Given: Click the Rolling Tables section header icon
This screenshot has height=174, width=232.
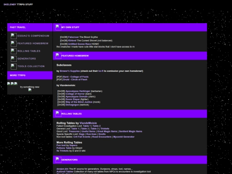Looking at the screenshot, I should pos(58,114).
